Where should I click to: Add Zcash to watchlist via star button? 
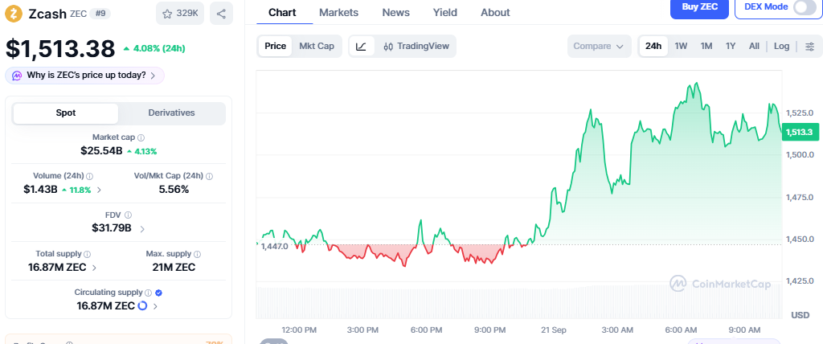(180, 14)
